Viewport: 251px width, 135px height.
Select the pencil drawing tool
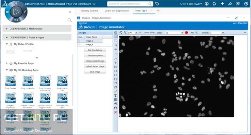click(116, 91)
